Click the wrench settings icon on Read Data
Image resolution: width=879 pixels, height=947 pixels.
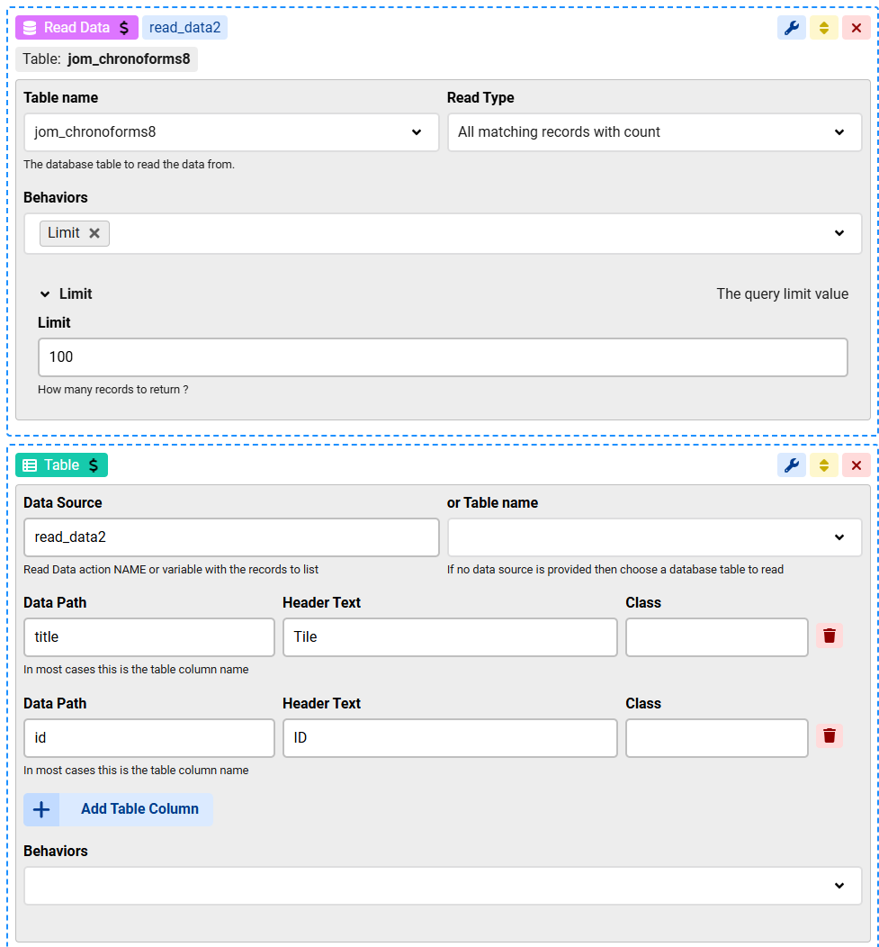(x=791, y=28)
